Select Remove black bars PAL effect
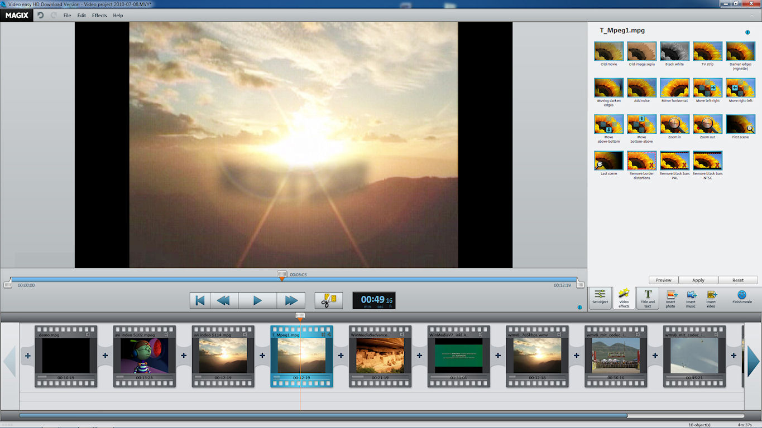Image resolution: width=762 pixels, height=428 pixels. [x=674, y=160]
